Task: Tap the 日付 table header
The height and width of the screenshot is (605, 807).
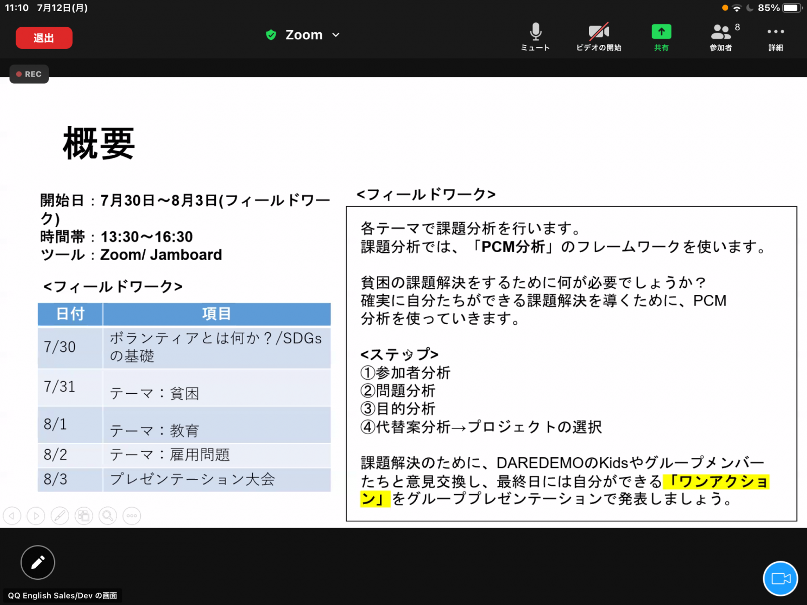Action: [70, 314]
